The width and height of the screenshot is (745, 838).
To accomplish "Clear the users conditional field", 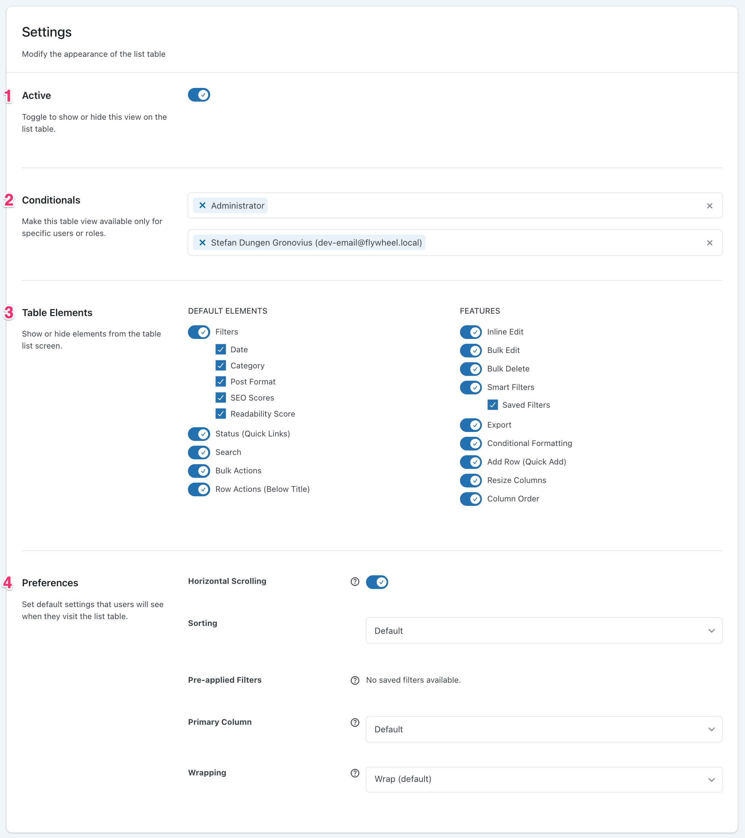I will (709, 243).
